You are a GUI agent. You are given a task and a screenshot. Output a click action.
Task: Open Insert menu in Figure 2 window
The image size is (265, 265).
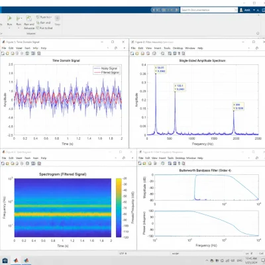click(x=158, y=48)
